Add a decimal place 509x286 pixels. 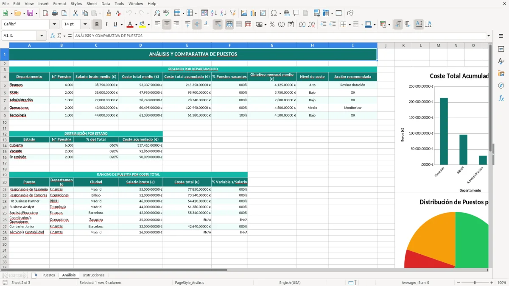(x=302, y=25)
